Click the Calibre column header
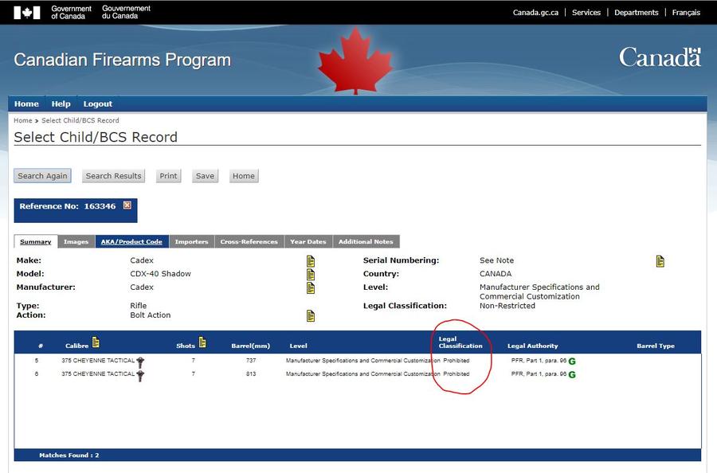This screenshot has height=473, width=717. pyautogui.click(x=76, y=346)
